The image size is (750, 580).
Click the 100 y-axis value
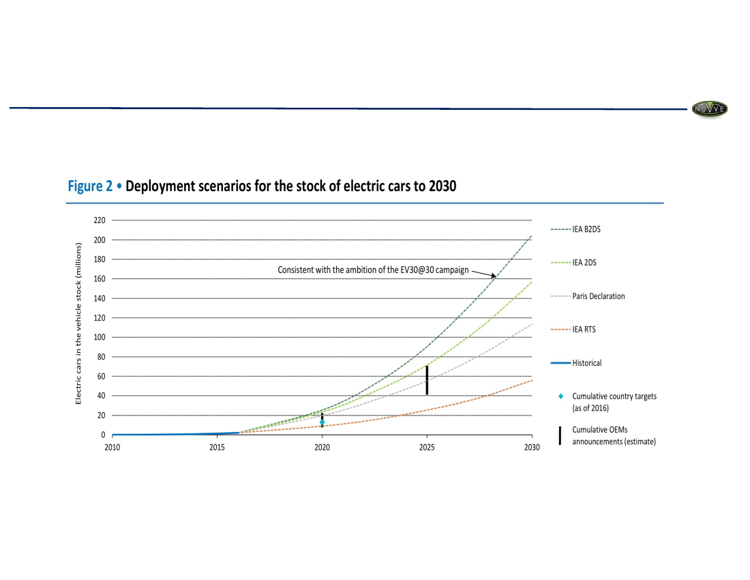(x=100, y=337)
